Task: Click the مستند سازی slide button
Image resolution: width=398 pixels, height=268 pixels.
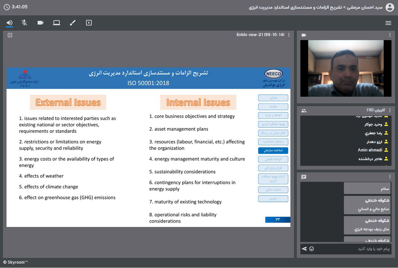Action: pyautogui.click(x=273, y=190)
